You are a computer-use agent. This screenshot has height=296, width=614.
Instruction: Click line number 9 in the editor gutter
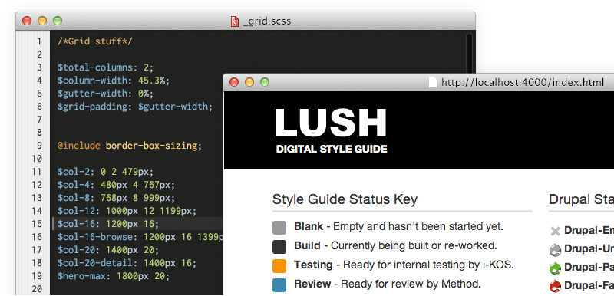coord(39,146)
